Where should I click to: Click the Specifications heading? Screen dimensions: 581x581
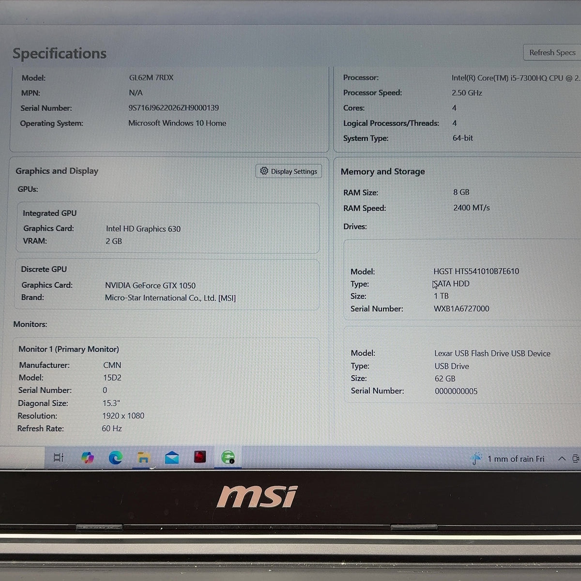pos(60,53)
